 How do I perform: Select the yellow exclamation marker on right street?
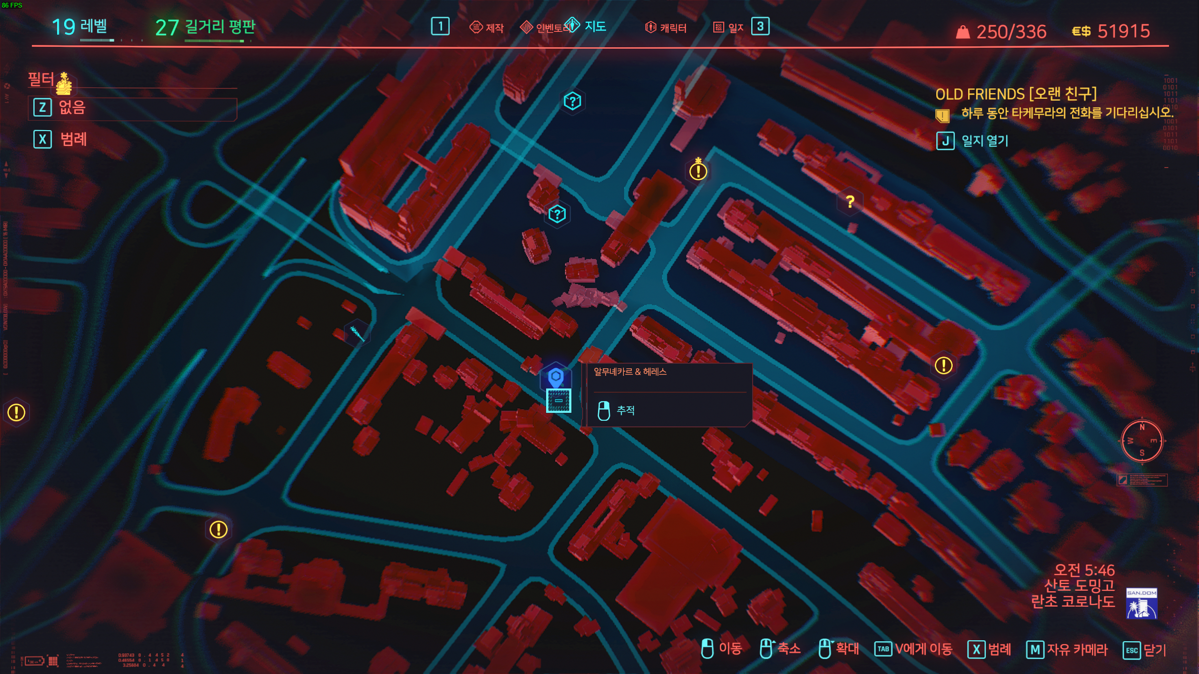pos(943,365)
